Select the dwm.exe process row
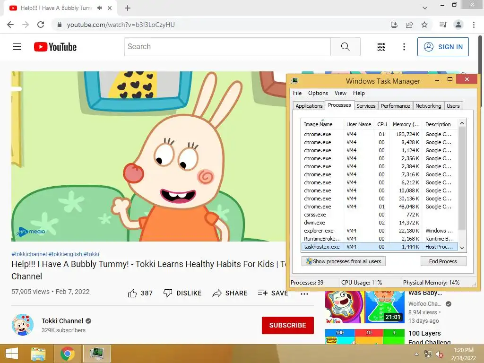Image resolution: width=484 pixels, height=363 pixels. pos(380,223)
